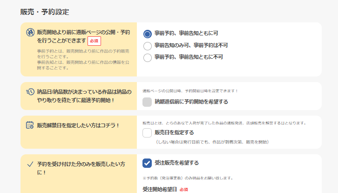
Task: Select 事前予約、事前告知ともに不可 radio button
Action: pos(148,58)
